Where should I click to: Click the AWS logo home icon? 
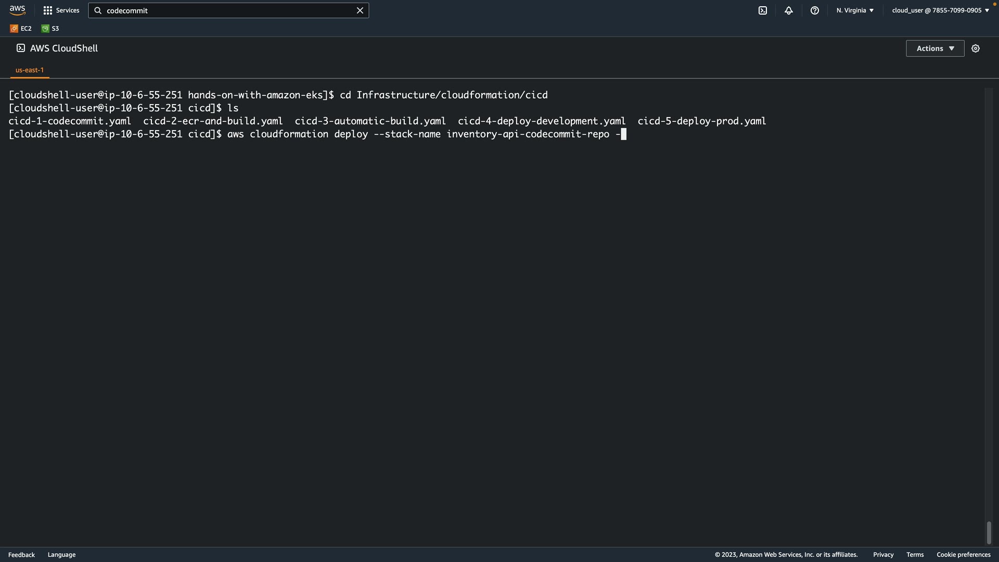point(17,10)
